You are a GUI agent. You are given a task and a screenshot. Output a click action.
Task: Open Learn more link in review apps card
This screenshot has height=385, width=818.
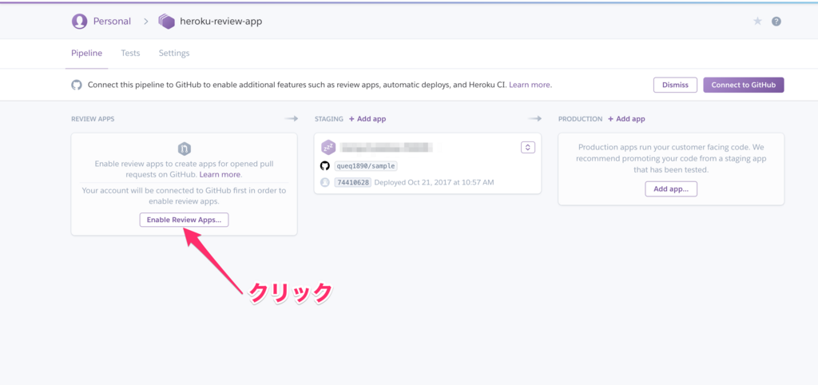coord(220,174)
